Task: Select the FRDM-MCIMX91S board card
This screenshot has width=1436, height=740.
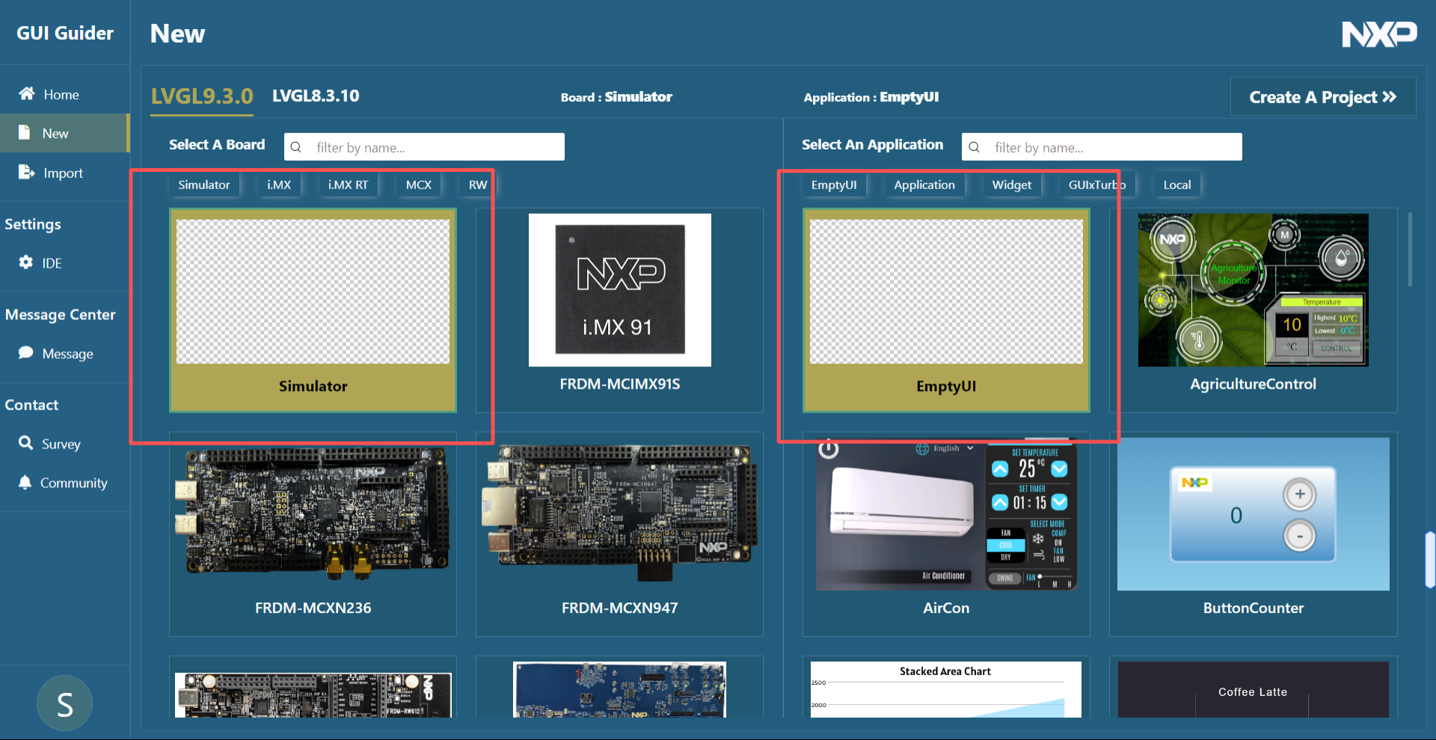Action: 619,310
